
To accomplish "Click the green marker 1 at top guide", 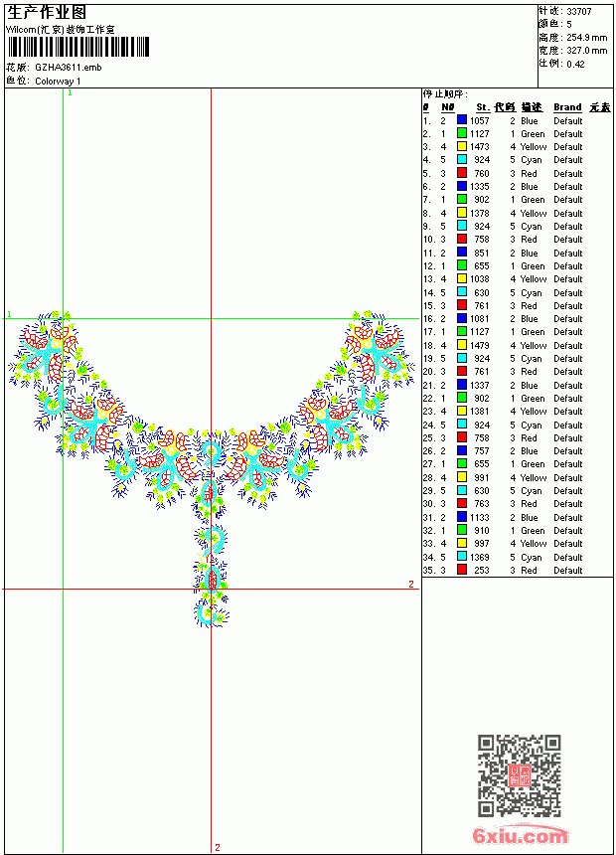I will tap(70, 93).
